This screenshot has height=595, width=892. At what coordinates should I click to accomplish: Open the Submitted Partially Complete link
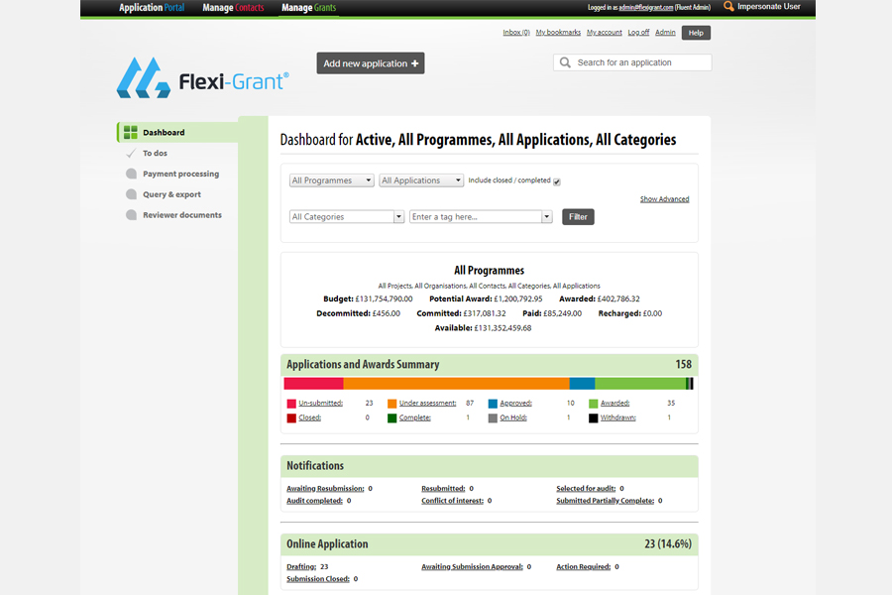(606, 501)
